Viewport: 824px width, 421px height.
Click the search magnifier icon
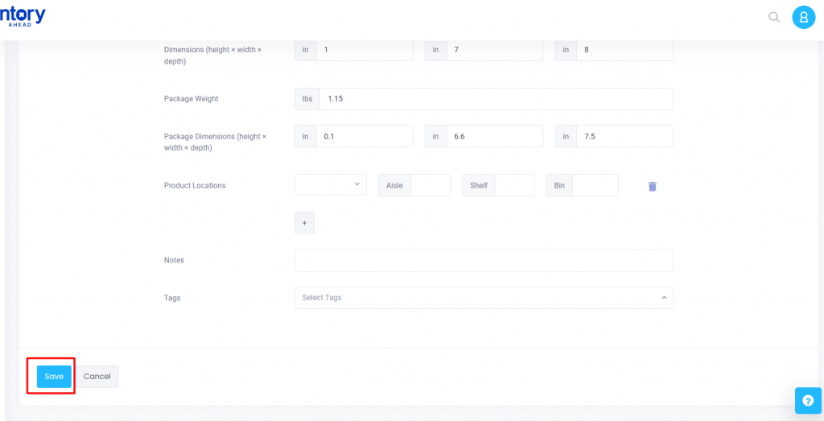773,17
